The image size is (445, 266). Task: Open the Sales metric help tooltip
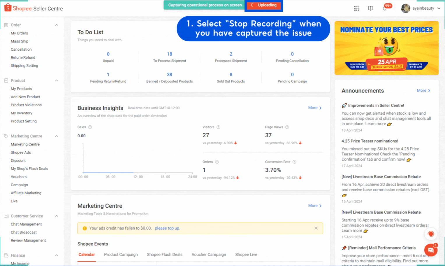tap(90, 127)
